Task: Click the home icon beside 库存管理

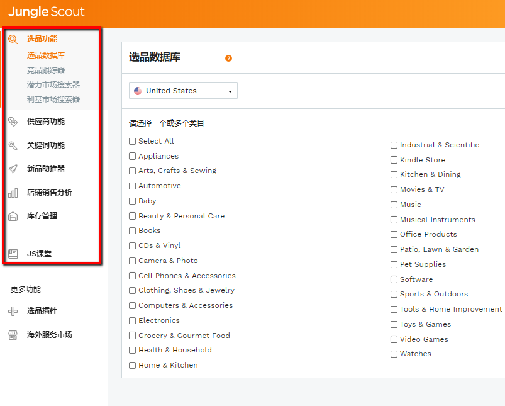Action: click(x=13, y=216)
